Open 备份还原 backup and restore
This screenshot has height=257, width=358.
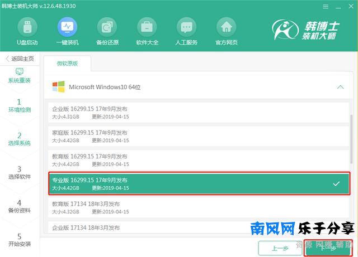coord(107,31)
